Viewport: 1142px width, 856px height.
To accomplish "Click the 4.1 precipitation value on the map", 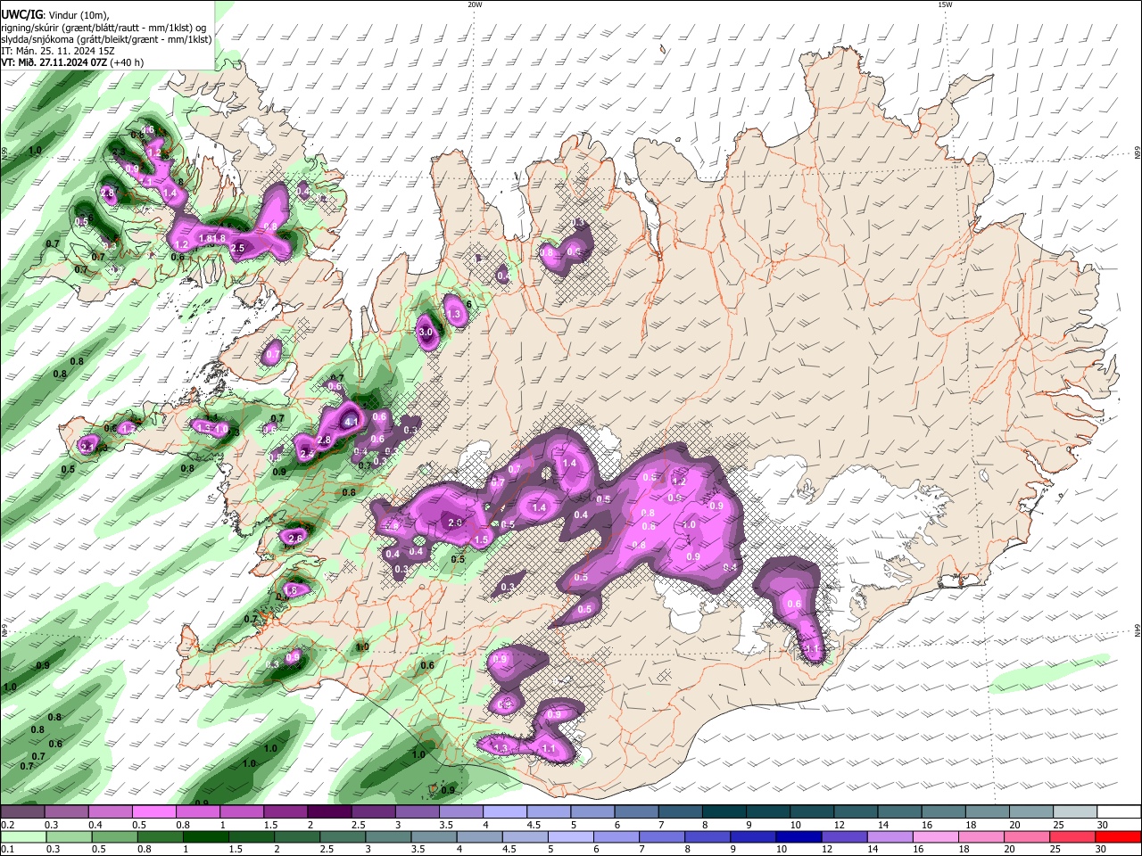I will (x=352, y=422).
